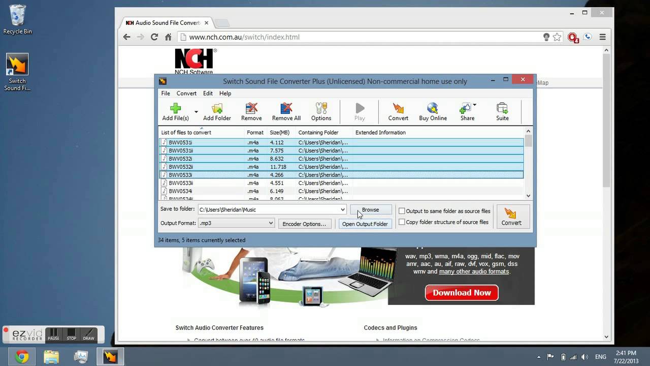The image size is (650, 366).
Task: Bookmark the page with the star icon
Action: tap(557, 37)
